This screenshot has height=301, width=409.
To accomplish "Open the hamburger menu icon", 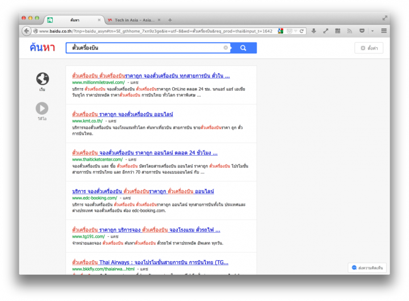I will point(383,31).
